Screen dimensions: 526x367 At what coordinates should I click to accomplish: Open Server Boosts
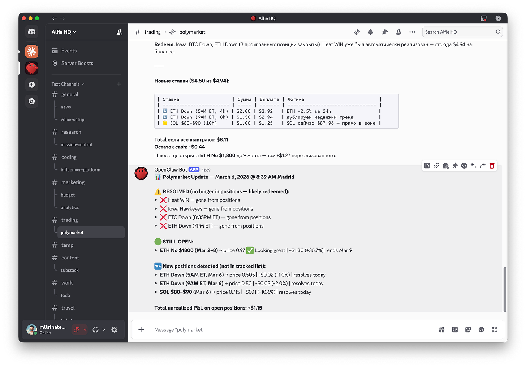86,63
